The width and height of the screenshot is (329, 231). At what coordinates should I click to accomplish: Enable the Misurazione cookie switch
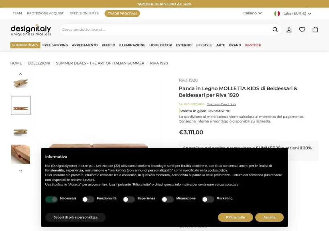(x=167, y=199)
